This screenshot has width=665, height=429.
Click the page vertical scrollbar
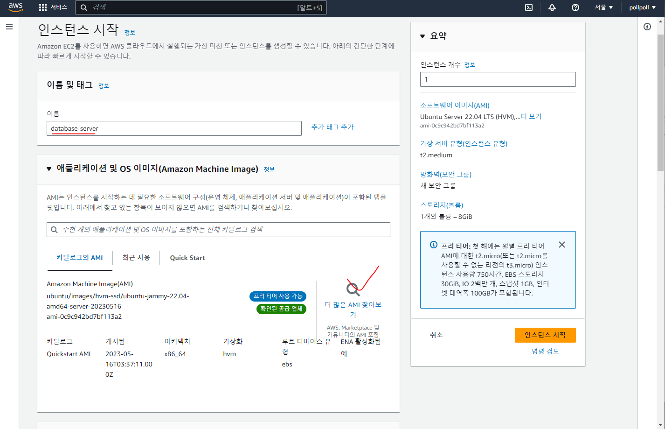(x=660, y=103)
